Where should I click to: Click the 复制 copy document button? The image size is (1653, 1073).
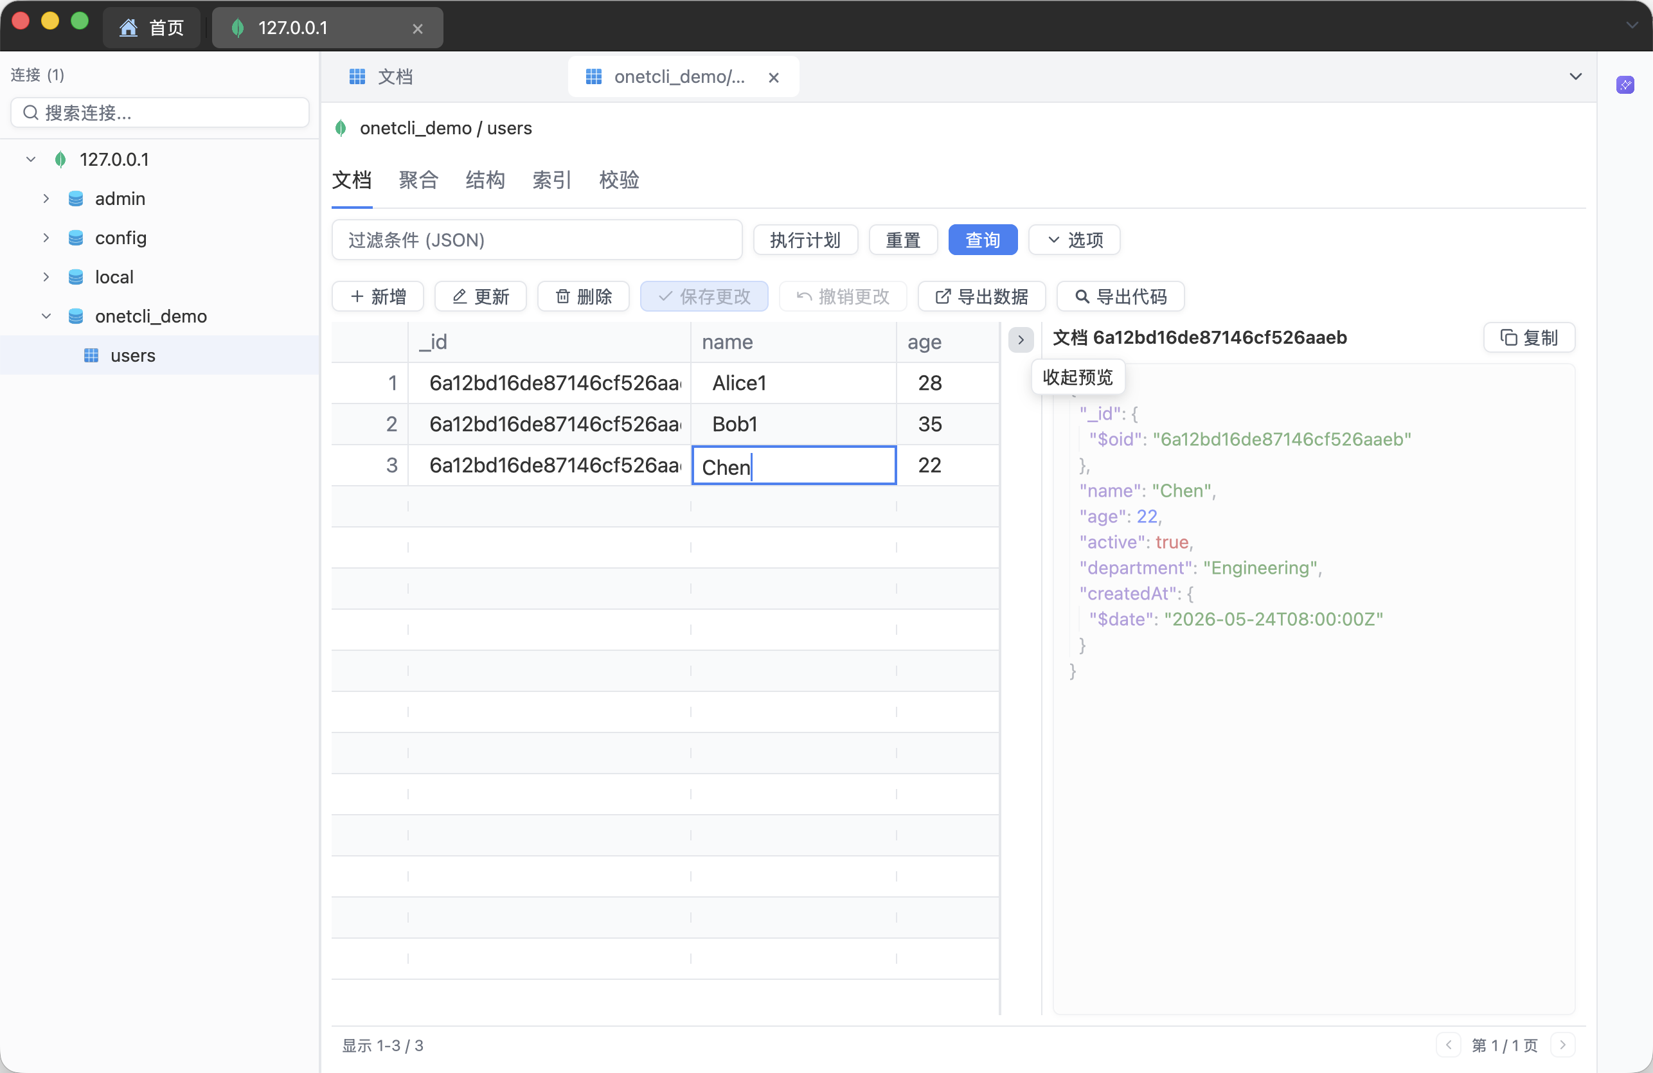pyautogui.click(x=1529, y=337)
